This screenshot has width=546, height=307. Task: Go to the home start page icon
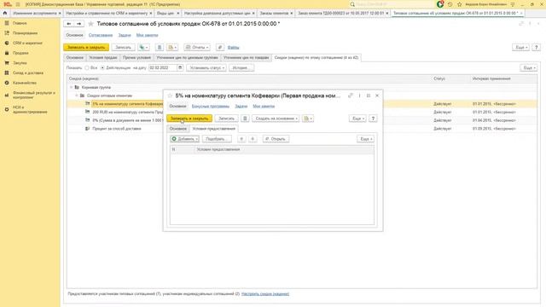coord(5,13)
